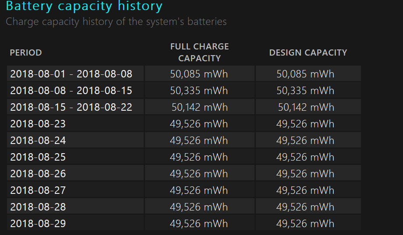Click the 2018-08-27 period row
The height and width of the screenshot is (235, 403).
38,190
